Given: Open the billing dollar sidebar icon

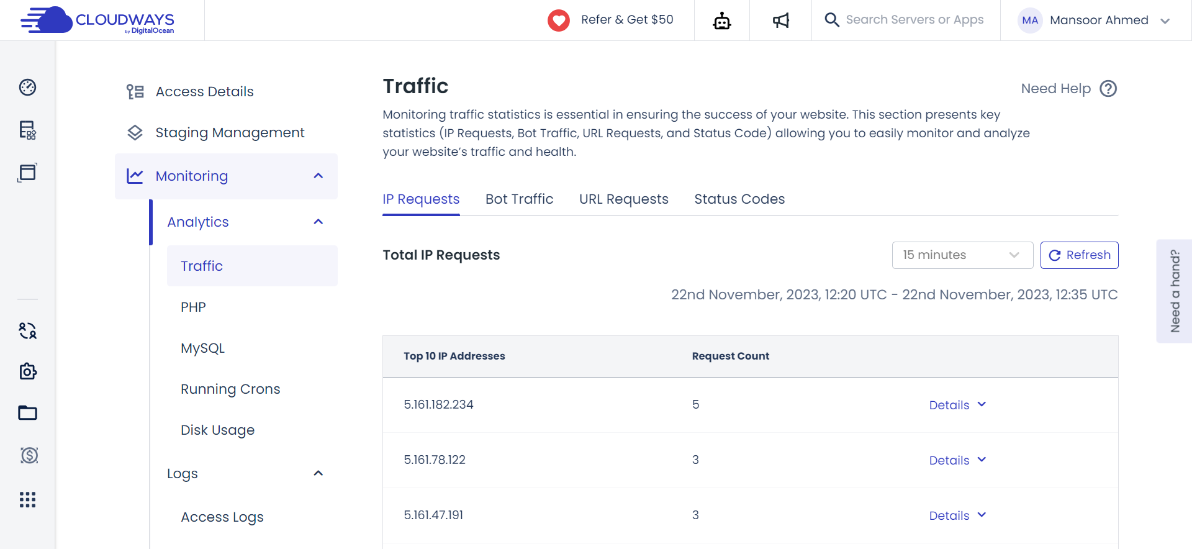Looking at the screenshot, I should point(29,455).
